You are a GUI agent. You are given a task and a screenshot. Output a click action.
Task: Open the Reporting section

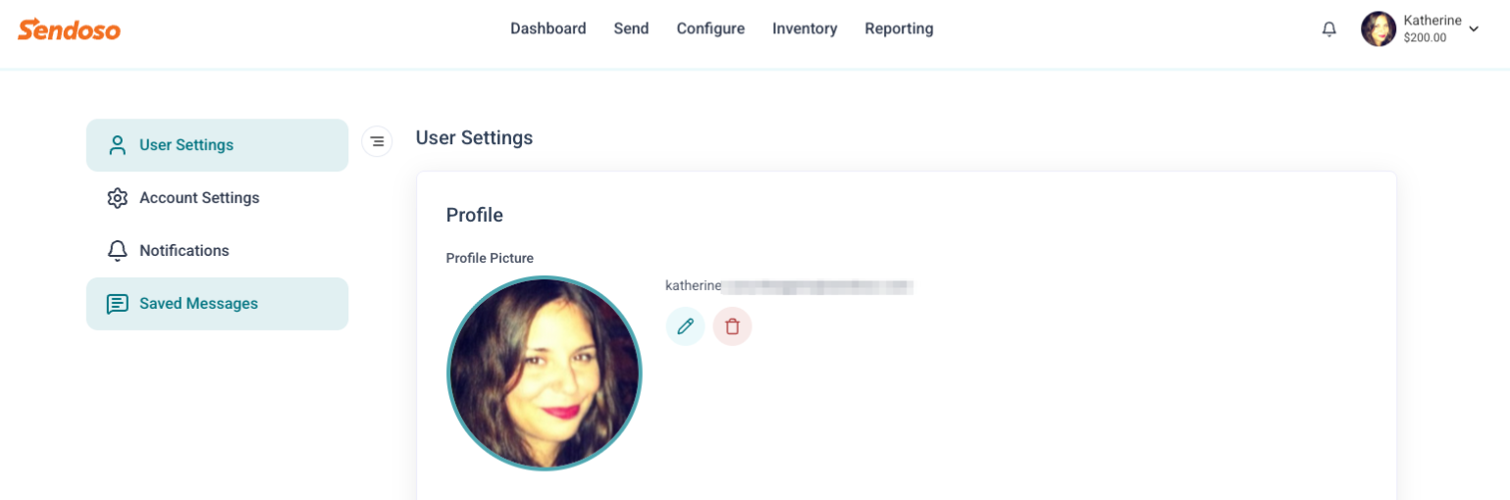[899, 28]
